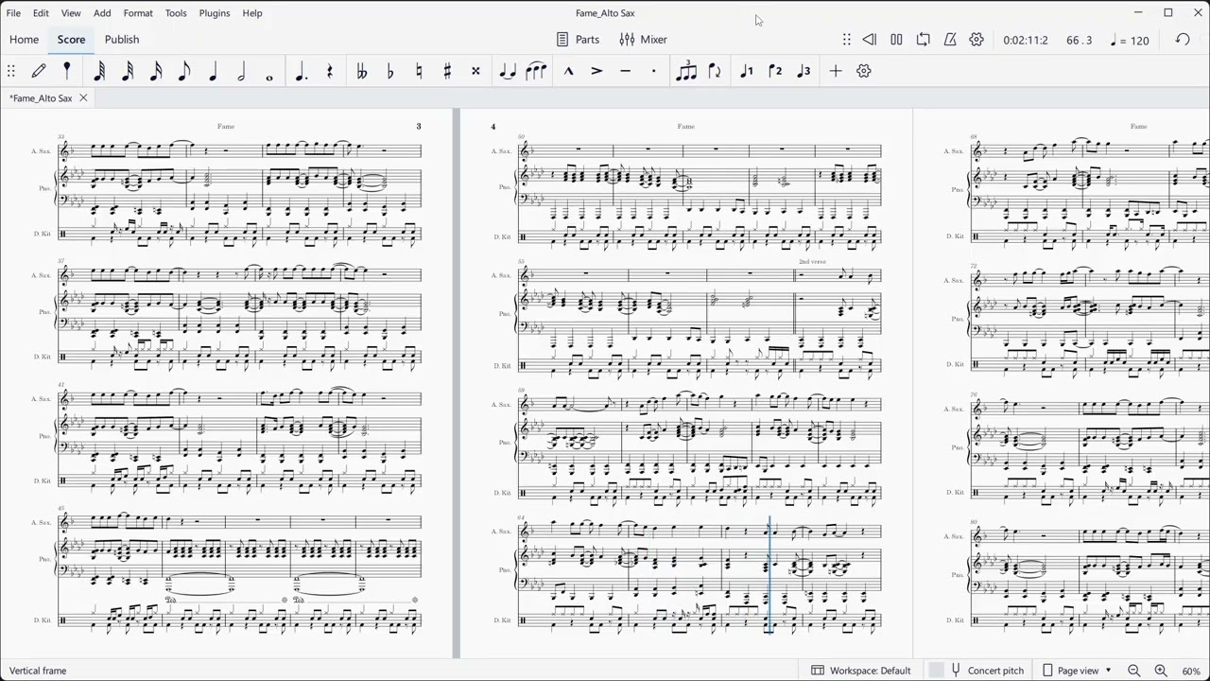The width and height of the screenshot is (1210, 681).
Task: Open the View menu
Action: click(x=71, y=13)
